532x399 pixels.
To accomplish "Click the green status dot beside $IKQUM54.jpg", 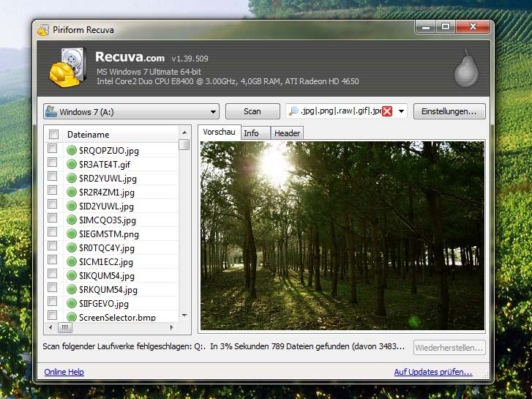I will pos(72,275).
